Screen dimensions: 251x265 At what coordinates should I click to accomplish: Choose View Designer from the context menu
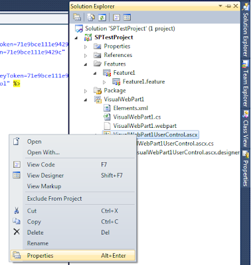(72, 176)
